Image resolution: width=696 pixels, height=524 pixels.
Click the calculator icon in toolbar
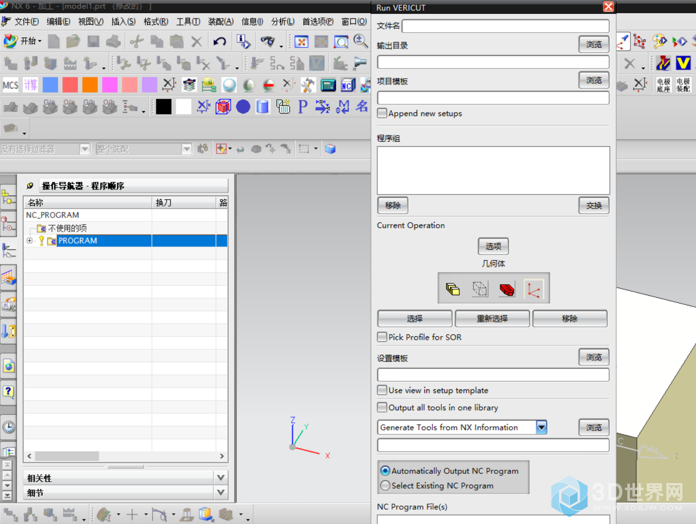click(x=328, y=85)
